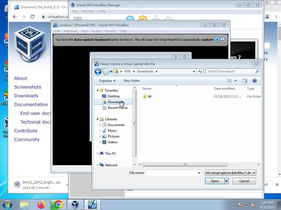Open the Organize dropdown menu
Screen dimensions: 281x210
[x=107, y=81]
